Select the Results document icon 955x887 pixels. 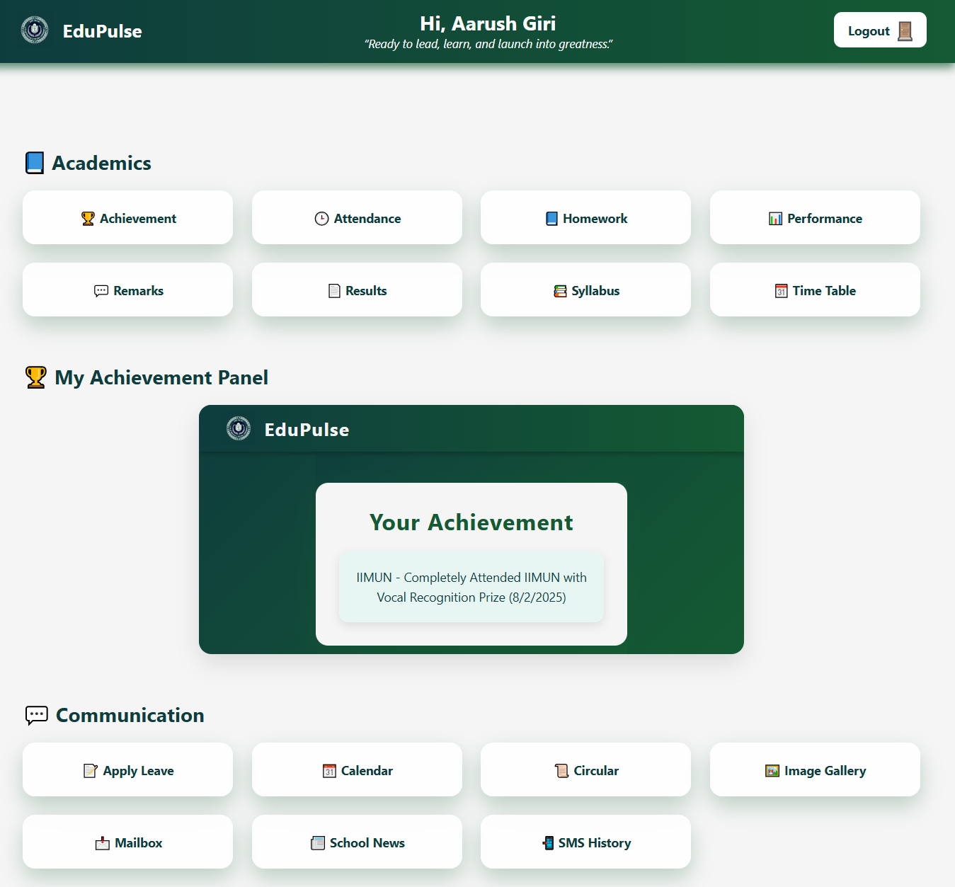(333, 290)
